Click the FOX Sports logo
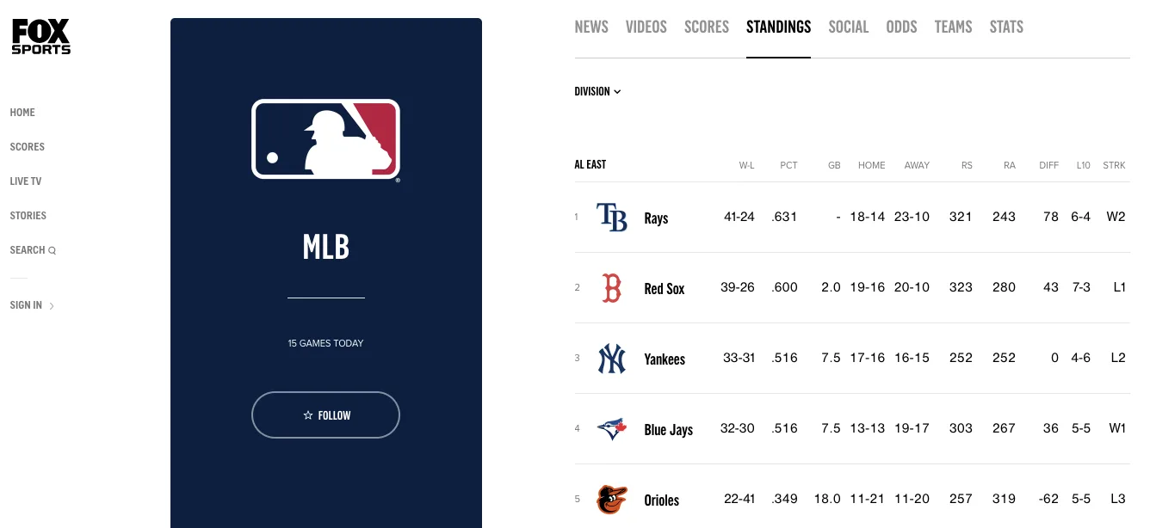This screenshot has height=528, width=1150. pos(40,37)
